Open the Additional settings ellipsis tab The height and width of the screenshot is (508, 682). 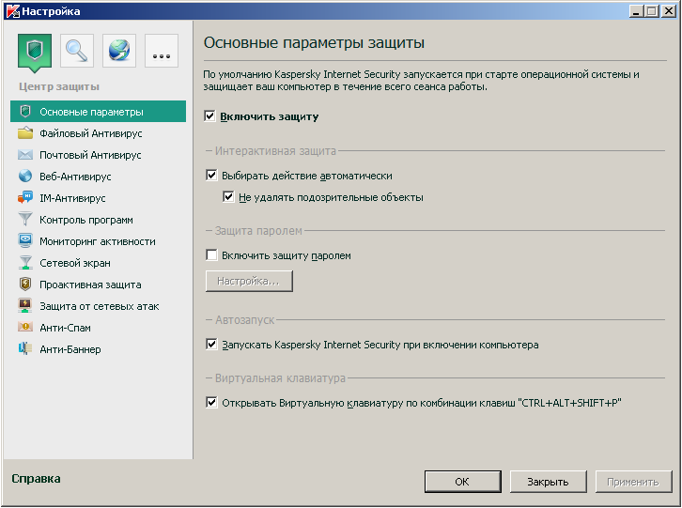click(162, 51)
